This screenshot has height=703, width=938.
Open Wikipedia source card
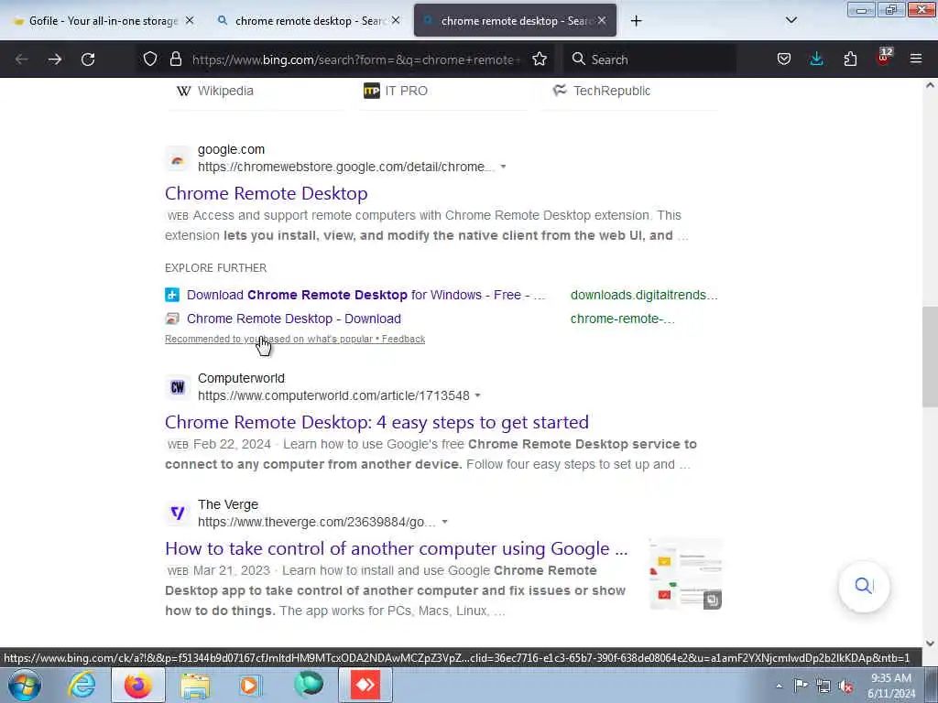[214, 91]
